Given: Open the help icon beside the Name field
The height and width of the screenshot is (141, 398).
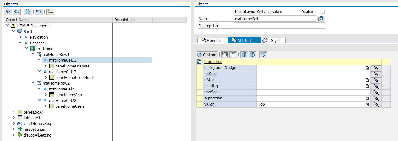Looking at the screenshot, I should click(320, 19).
